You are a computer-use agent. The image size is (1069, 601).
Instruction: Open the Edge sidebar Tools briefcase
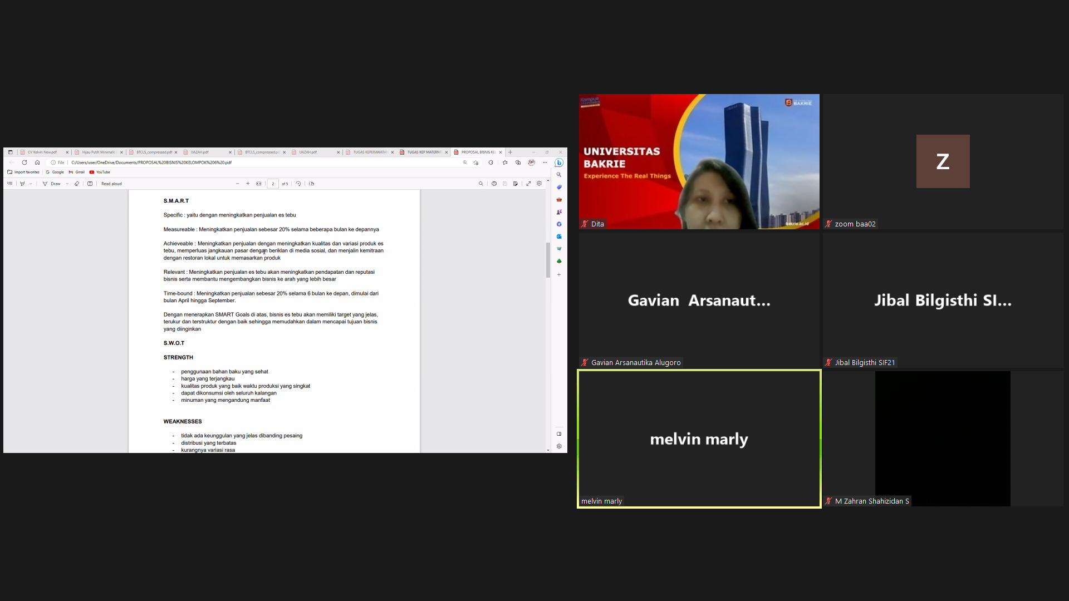pyautogui.click(x=559, y=200)
